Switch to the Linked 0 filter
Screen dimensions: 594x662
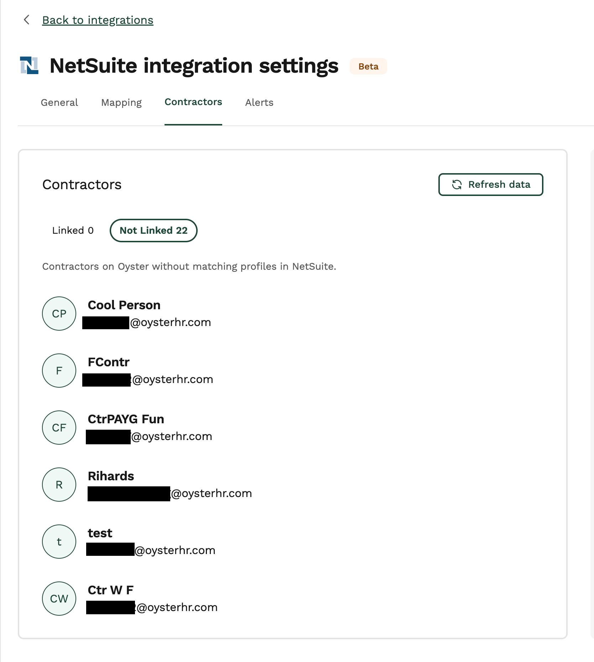tap(73, 231)
